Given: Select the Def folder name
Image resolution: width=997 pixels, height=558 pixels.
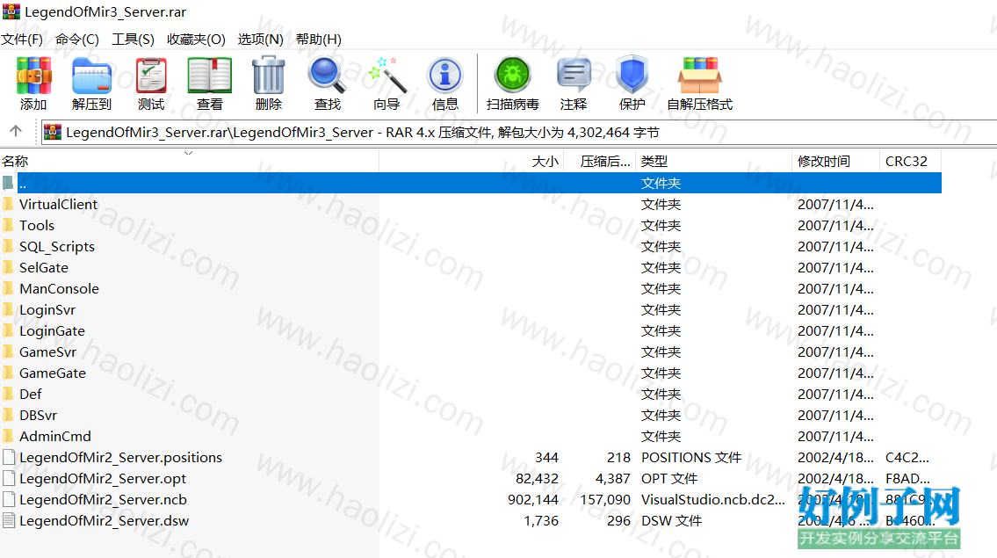Looking at the screenshot, I should coord(31,394).
